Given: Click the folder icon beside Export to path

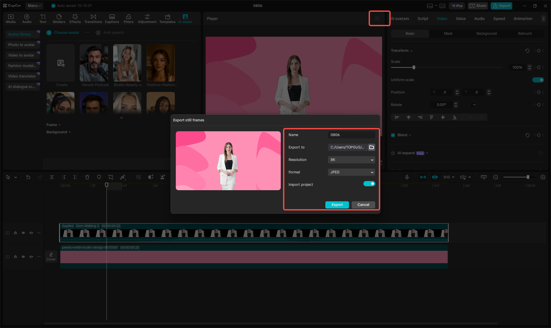Looking at the screenshot, I should 371,147.
